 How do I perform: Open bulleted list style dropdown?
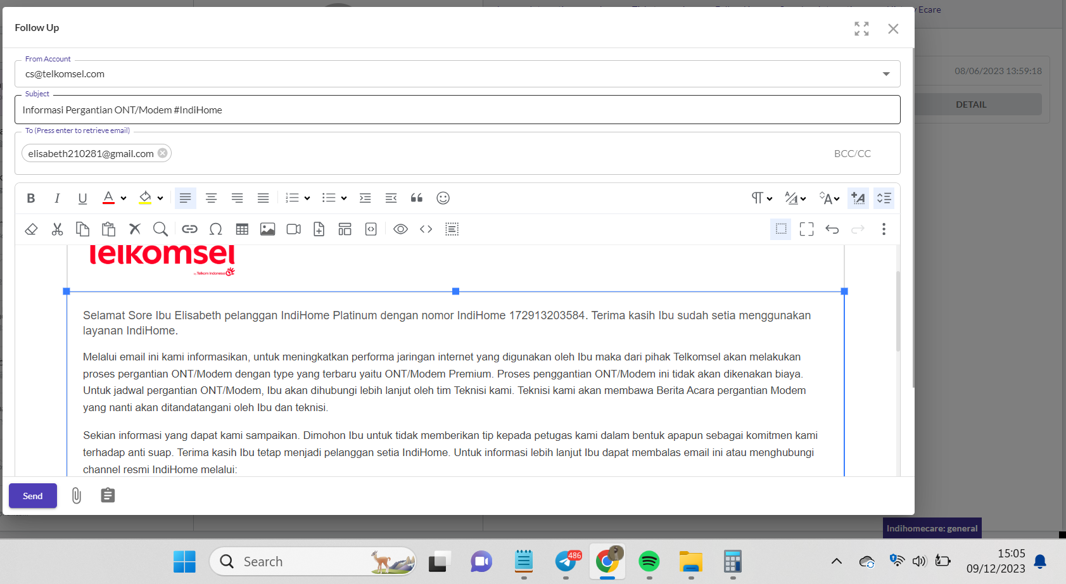(x=344, y=198)
